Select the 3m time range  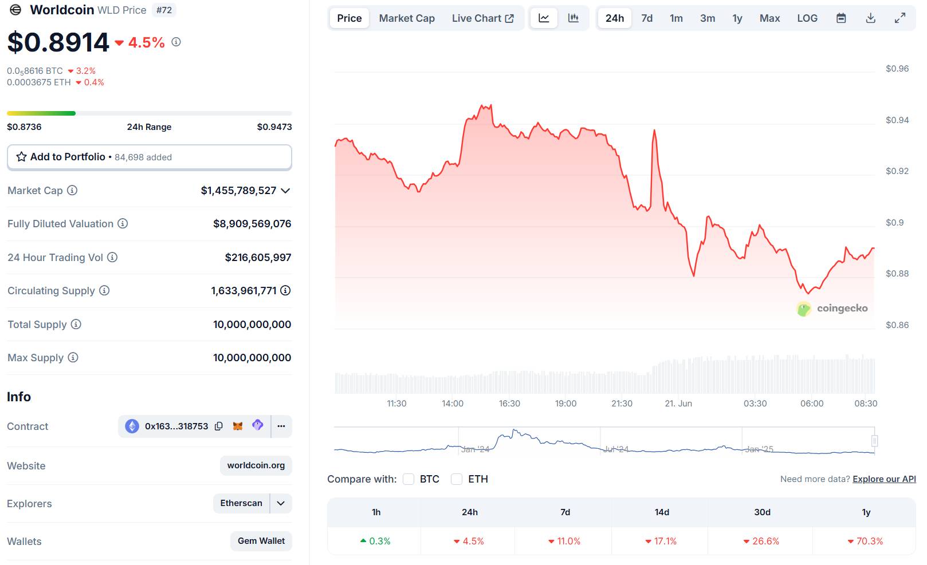coord(708,18)
